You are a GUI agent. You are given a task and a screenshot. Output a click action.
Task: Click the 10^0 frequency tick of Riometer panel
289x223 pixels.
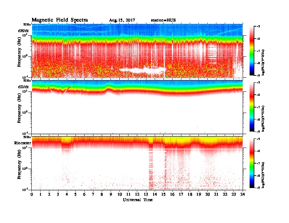coord(25,168)
